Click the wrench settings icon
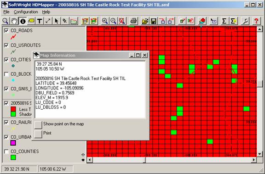Viewport: 265px width, 174px height. (245, 21)
